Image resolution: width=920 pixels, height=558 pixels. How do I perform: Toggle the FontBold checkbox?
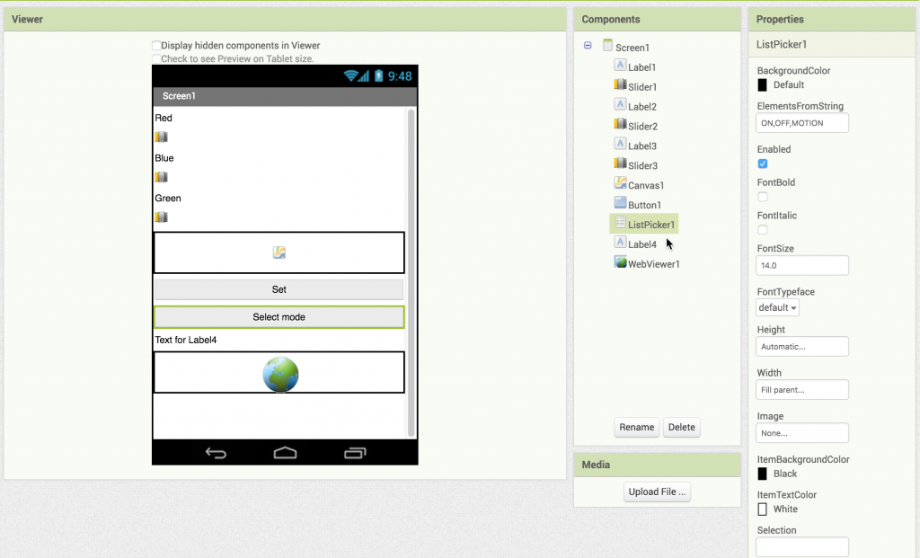pos(763,197)
